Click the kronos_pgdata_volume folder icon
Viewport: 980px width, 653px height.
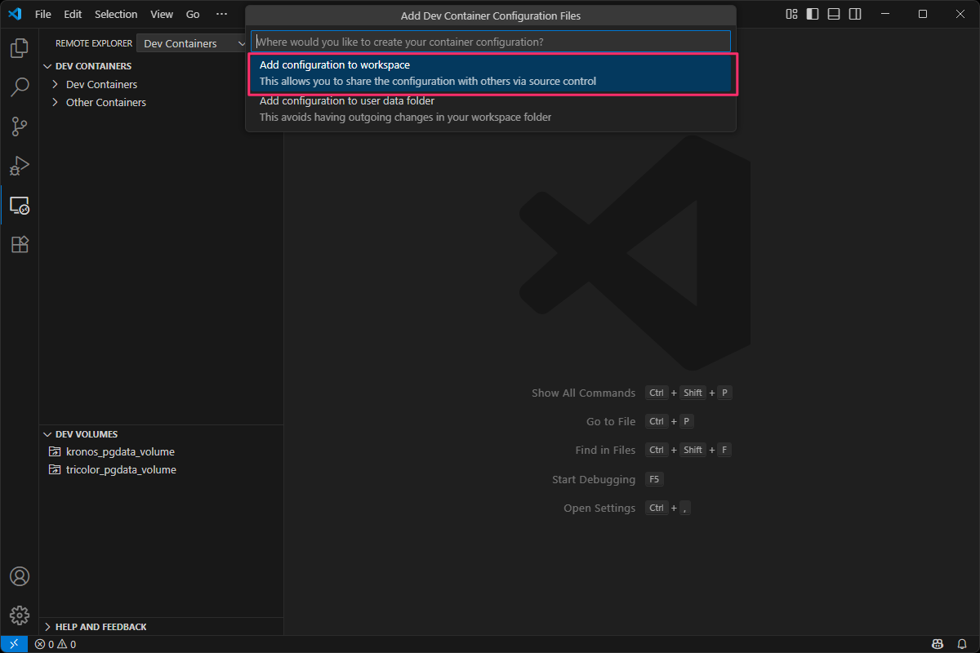55,451
